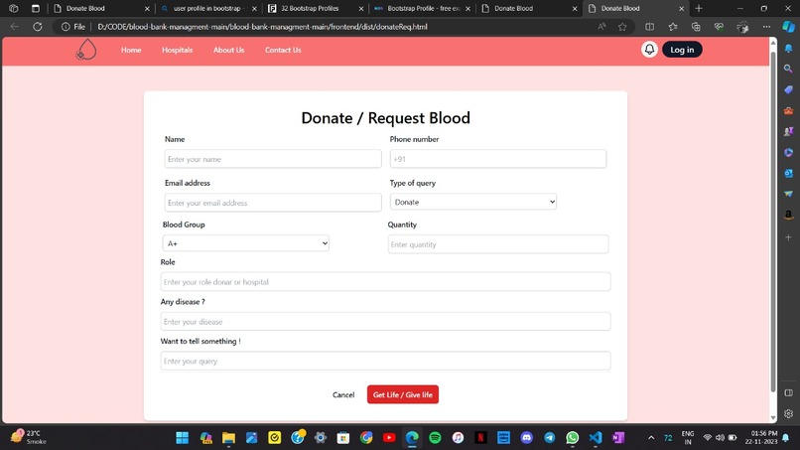
Task: Open the Contact Us link
Action: [283, 50]
